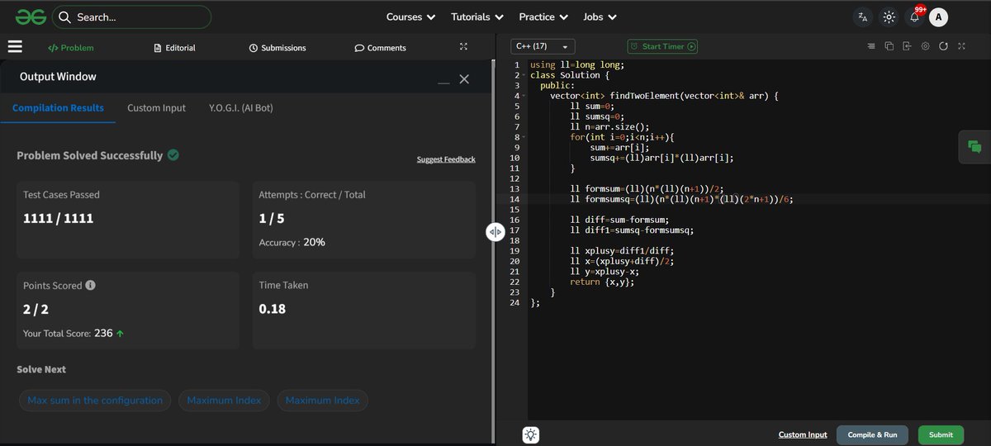The height and width of the screenshot is (446, 991).
Task: Click the Suggest Feedback link
Action: click(446, 159)
